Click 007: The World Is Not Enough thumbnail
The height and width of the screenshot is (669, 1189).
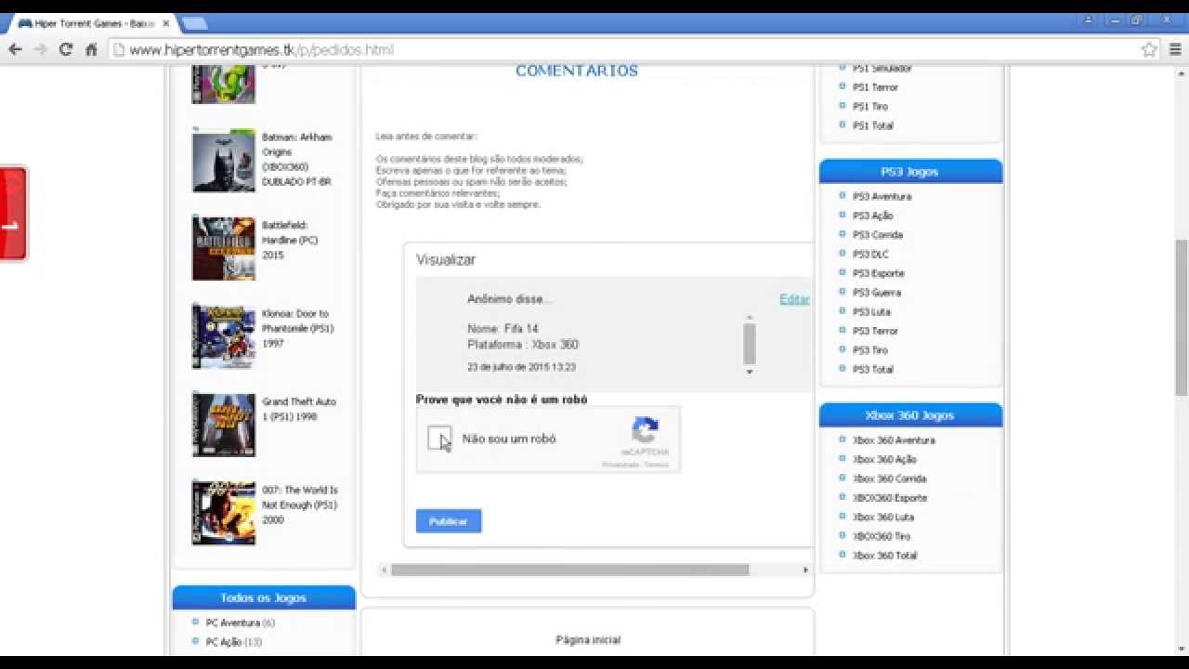[224, 513]
